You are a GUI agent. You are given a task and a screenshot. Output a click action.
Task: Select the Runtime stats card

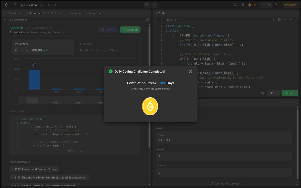[x=43, y=47]
